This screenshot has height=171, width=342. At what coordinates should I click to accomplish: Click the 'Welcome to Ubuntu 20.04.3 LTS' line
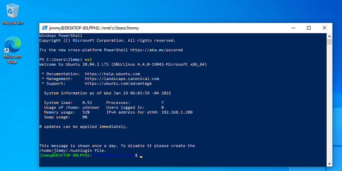tap(123, 65)
